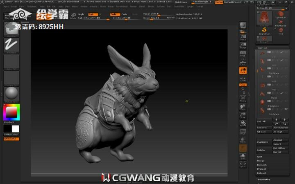Click the move subtool down arrow
Screen dimensions: 295x184
284,123
